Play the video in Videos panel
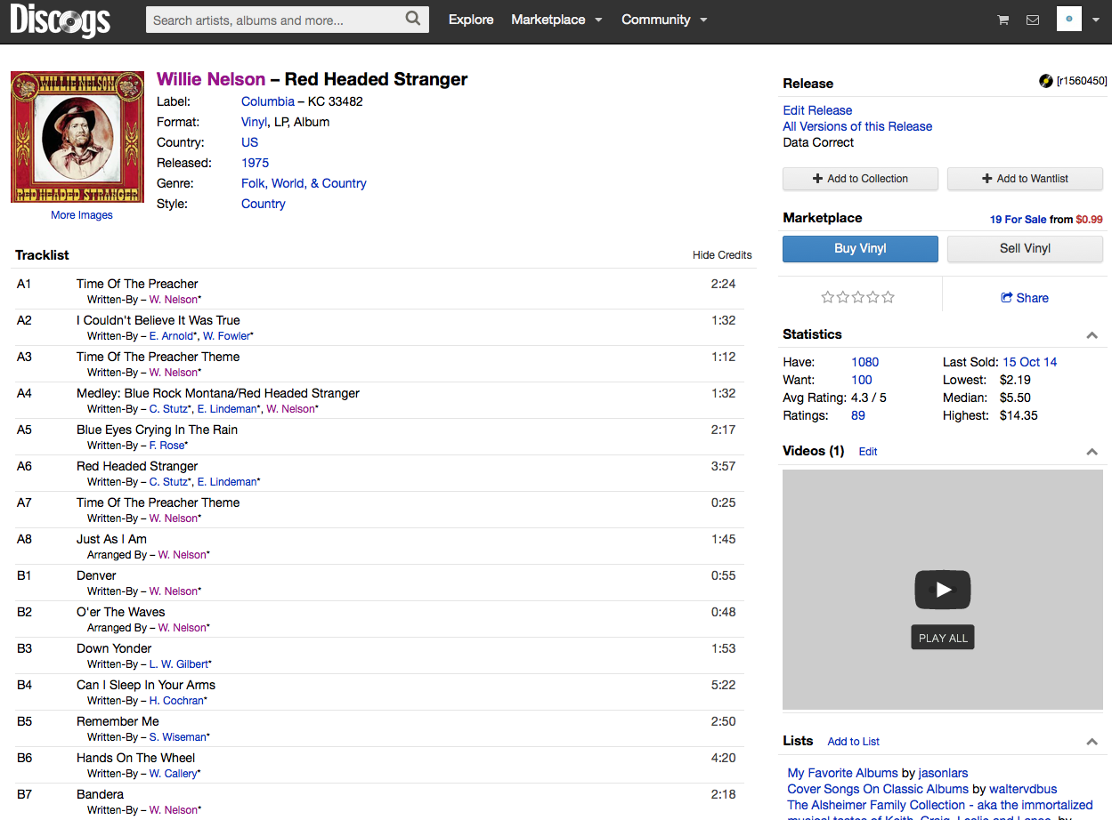Image resolution: width=1112 pixels, height=820 pixels. pos(943,589)
